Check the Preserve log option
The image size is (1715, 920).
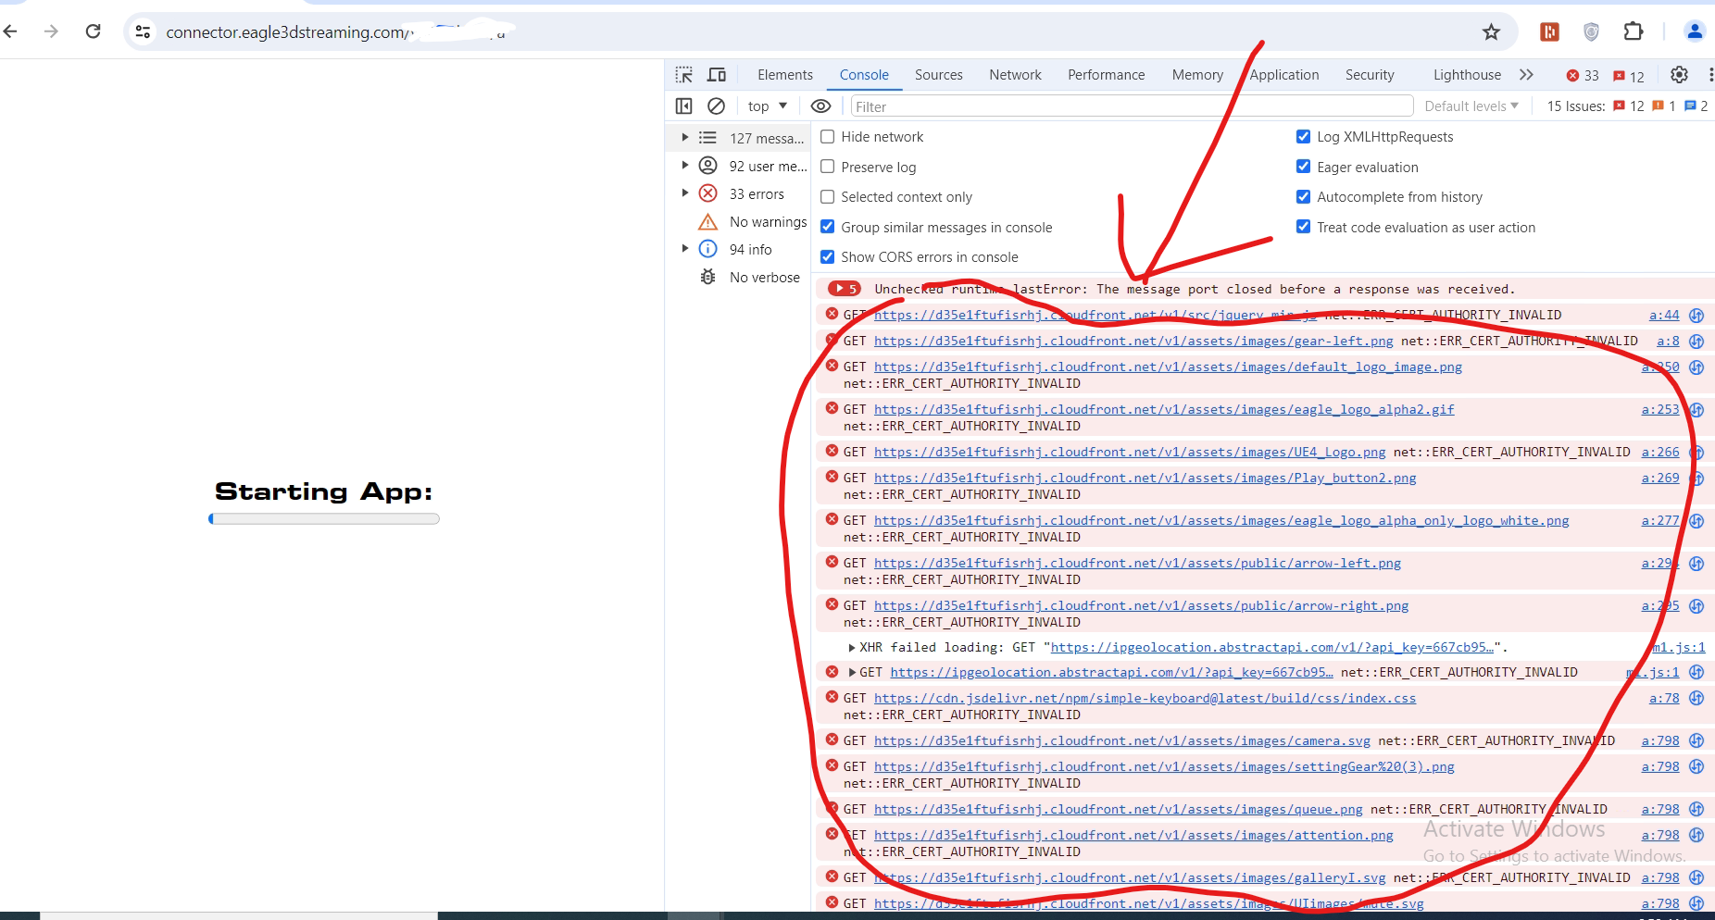click(828, 168)
